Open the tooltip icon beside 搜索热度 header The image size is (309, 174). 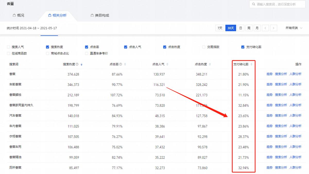77,65
